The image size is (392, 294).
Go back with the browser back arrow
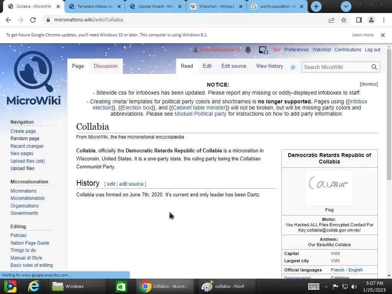[8, 20]
